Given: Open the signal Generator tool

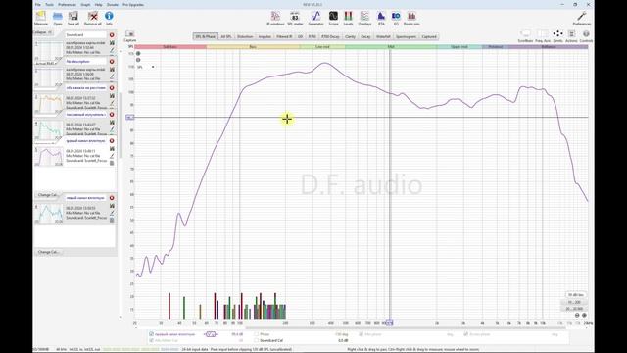Looking at the screenshot, I should pyautogui.click(x=315, y=17).
